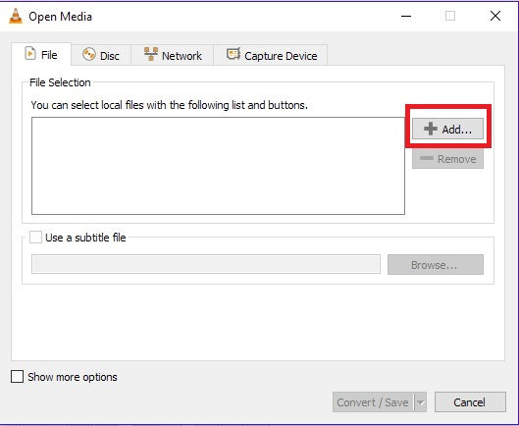This screenshot has width=519, height=426.
Task: Click inside the subtitle file path field
Action: point(206,264)
